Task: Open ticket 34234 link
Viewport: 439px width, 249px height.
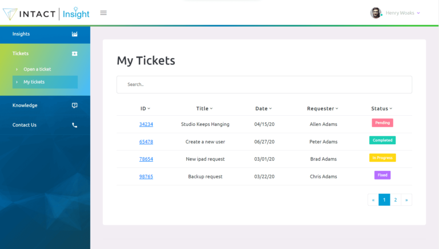Action: coord(146,124)
